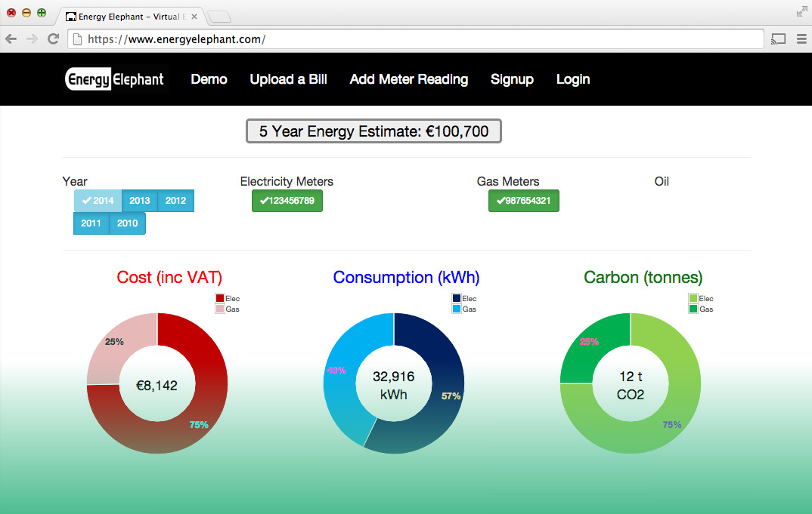Screen dimensions: 812x514
Task: Open the Chrome hamburger menu
Action: [x=801, y=39]
